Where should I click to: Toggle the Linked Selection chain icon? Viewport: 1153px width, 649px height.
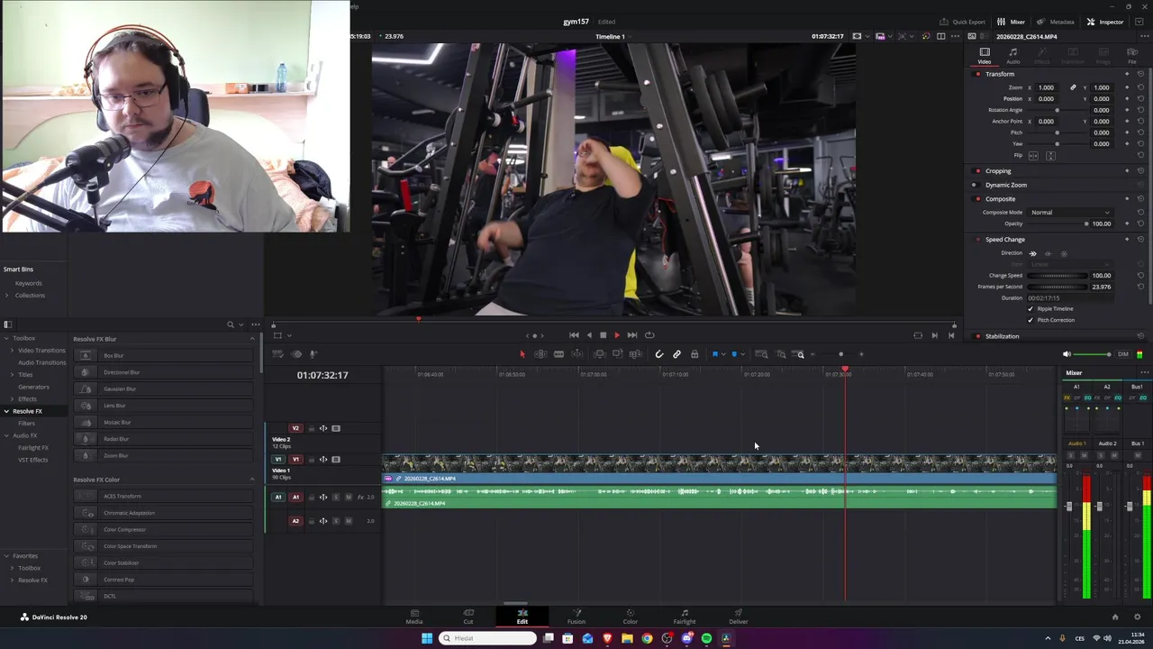click(676, 354)
